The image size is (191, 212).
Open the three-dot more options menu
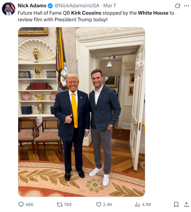click(x=186, y=6)
